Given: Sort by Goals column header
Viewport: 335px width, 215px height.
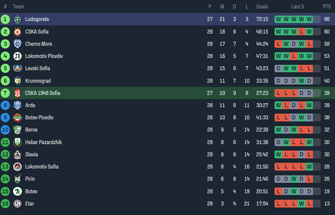Looking at the screenshot, I should [262, 6].
